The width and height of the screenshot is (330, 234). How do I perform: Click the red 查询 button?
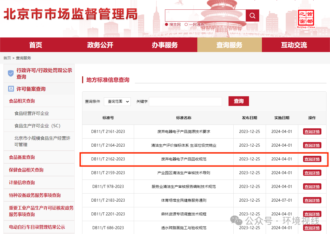tap(239, 101)
